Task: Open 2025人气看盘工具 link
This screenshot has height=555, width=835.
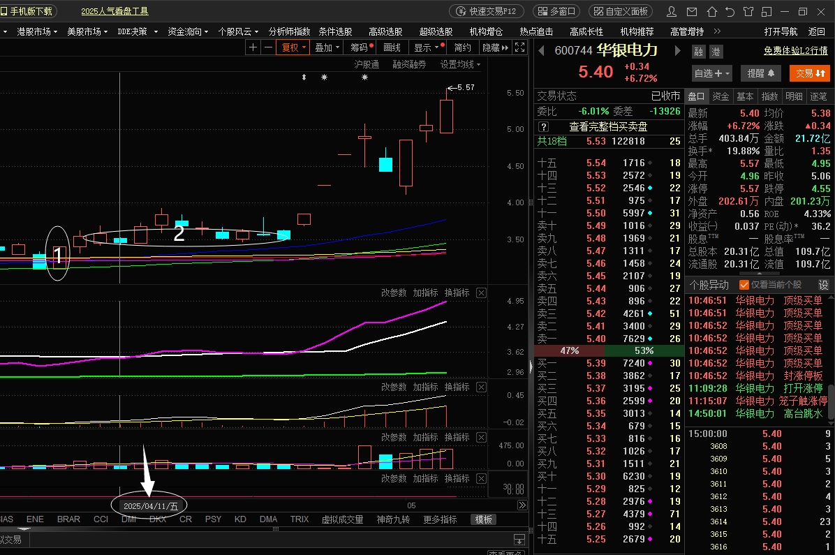Action: [114, 11]
